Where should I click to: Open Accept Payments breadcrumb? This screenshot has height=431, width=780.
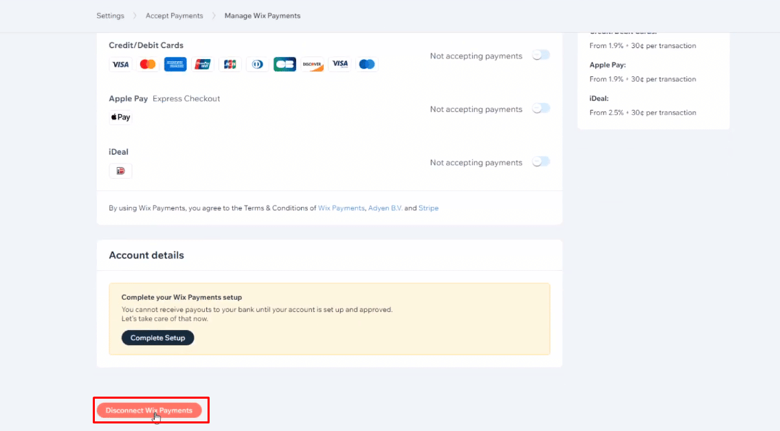(174, 16)
